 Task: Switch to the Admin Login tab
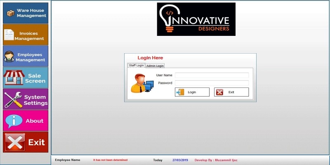(155, 66)
